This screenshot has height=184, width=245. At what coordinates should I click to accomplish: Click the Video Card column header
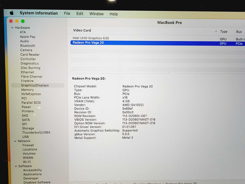pyautogui.click(x=82, y=30)
